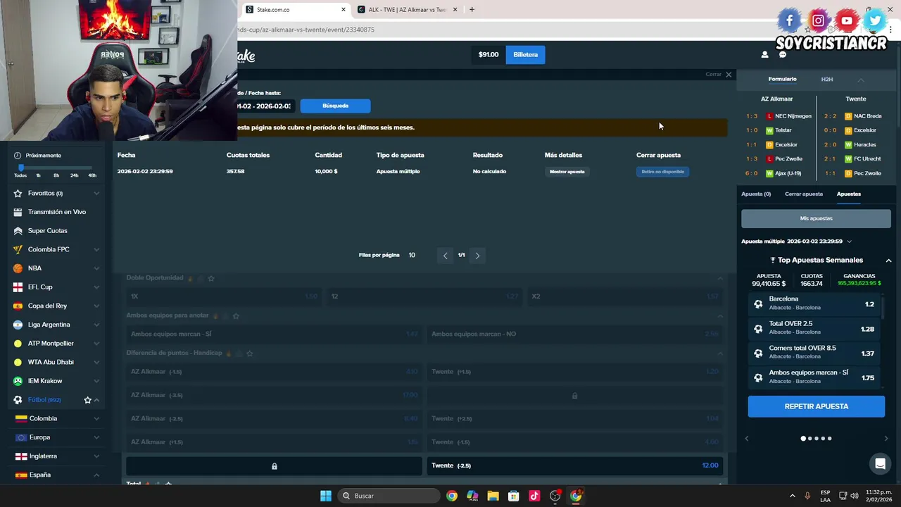Expand the NBA chevron
Image resolution: width=901 pixels, height=507 pixels.
(96, 268)
